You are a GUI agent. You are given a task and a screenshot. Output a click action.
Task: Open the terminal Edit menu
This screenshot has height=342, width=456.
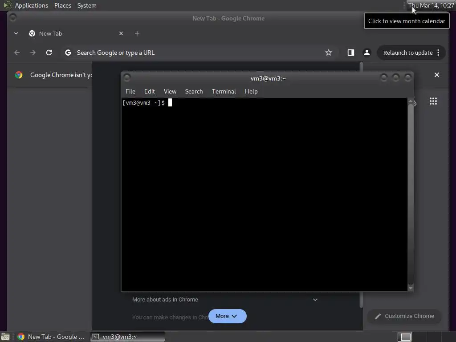149,91
